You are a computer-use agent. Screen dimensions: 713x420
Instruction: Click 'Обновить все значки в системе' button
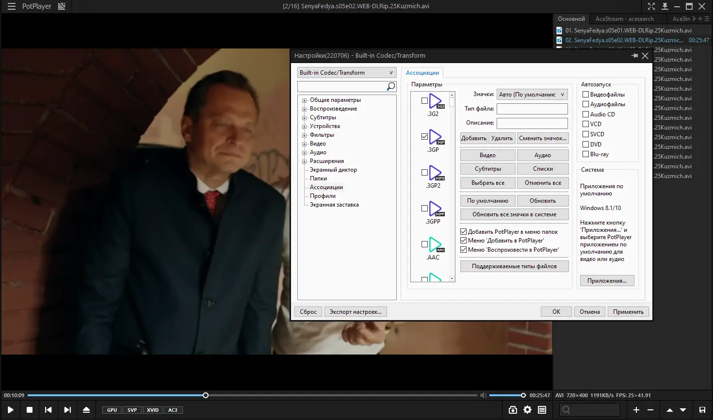[515, 214]
